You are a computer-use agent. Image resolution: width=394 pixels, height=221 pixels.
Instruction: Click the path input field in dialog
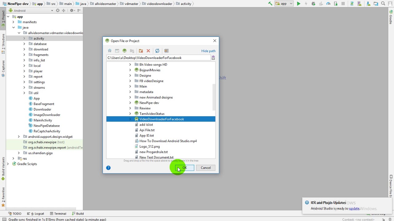click(x=159, y=58)
